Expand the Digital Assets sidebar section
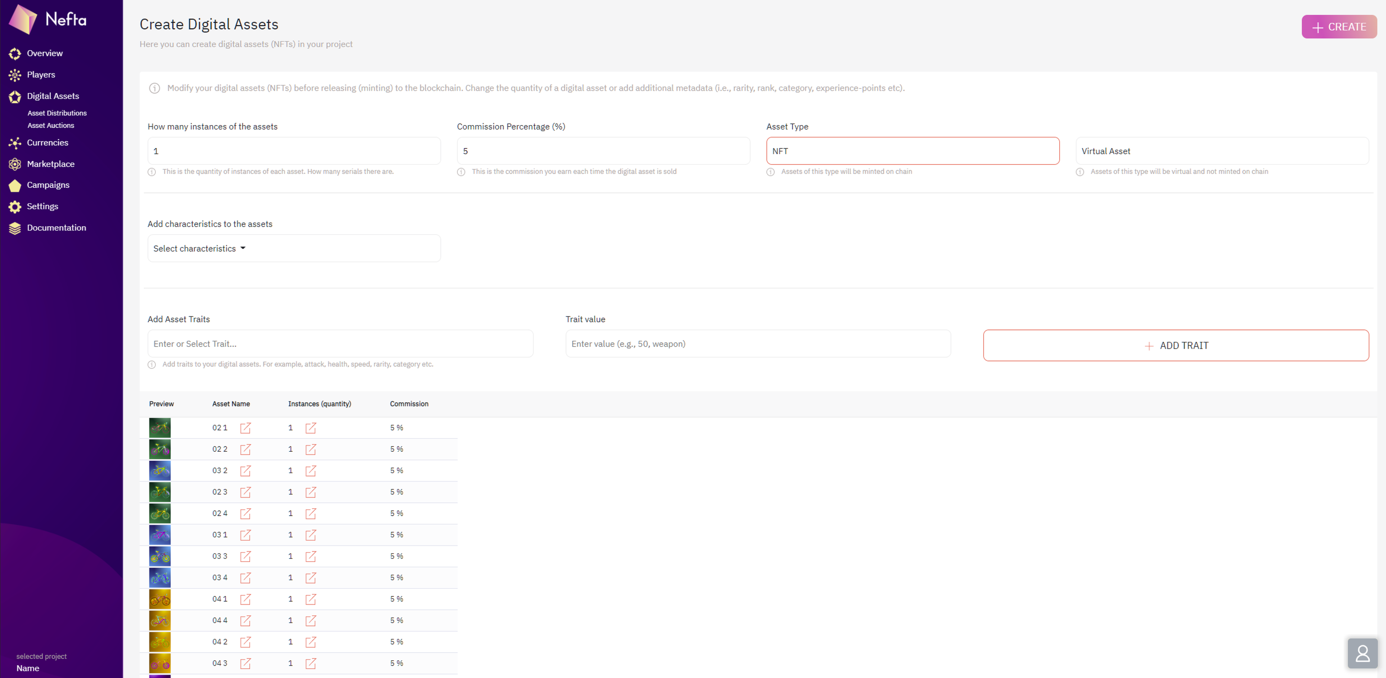Viewport: 1386px width, 678px height. (x=53, y=96)
